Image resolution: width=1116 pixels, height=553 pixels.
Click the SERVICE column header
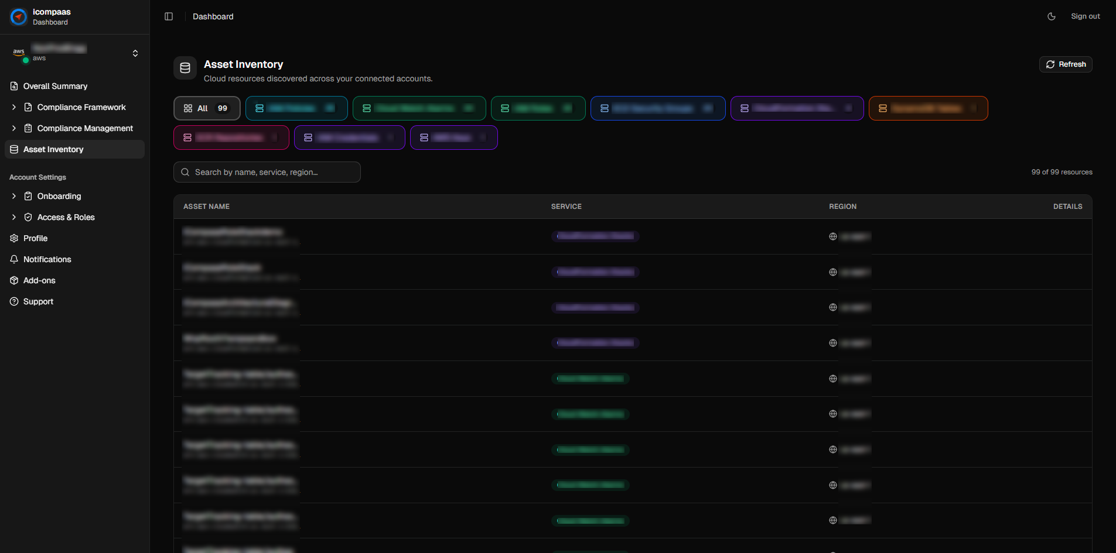[566, 207]
